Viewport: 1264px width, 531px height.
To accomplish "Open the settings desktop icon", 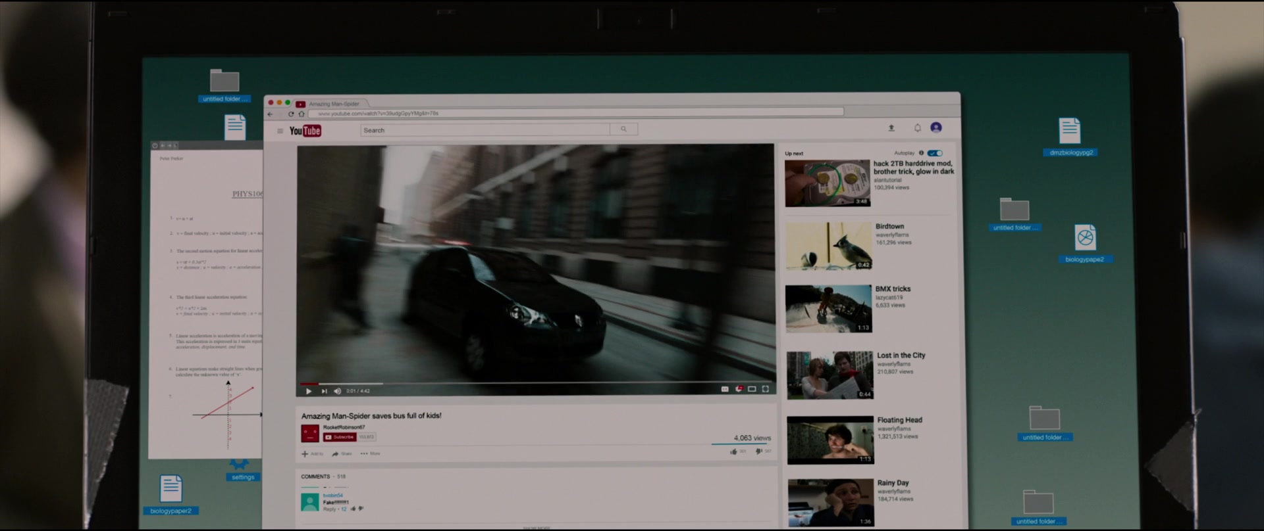I will tap(242, 471).
